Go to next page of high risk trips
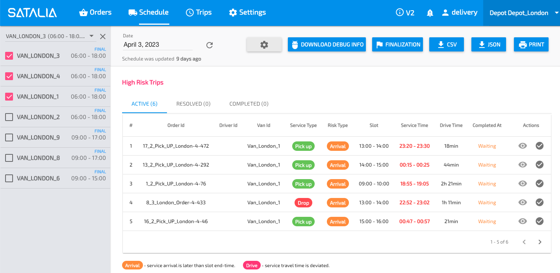Image resolution: width=560 pixels, height=273 pixels. click(540, 242)
